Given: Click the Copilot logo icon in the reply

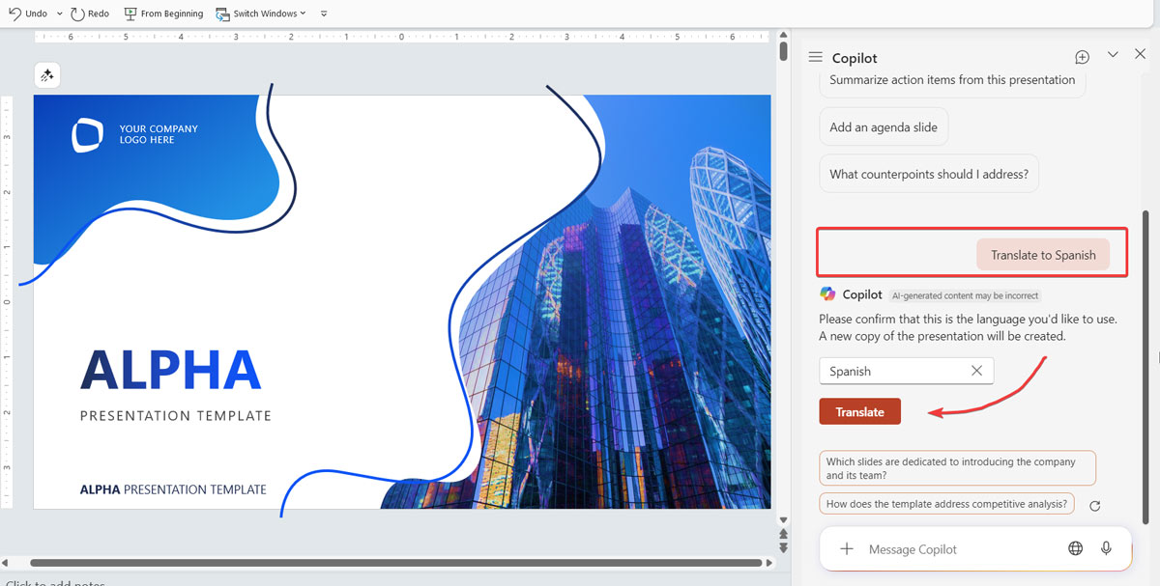Looking at the screenshot, I should coord(827,294).
